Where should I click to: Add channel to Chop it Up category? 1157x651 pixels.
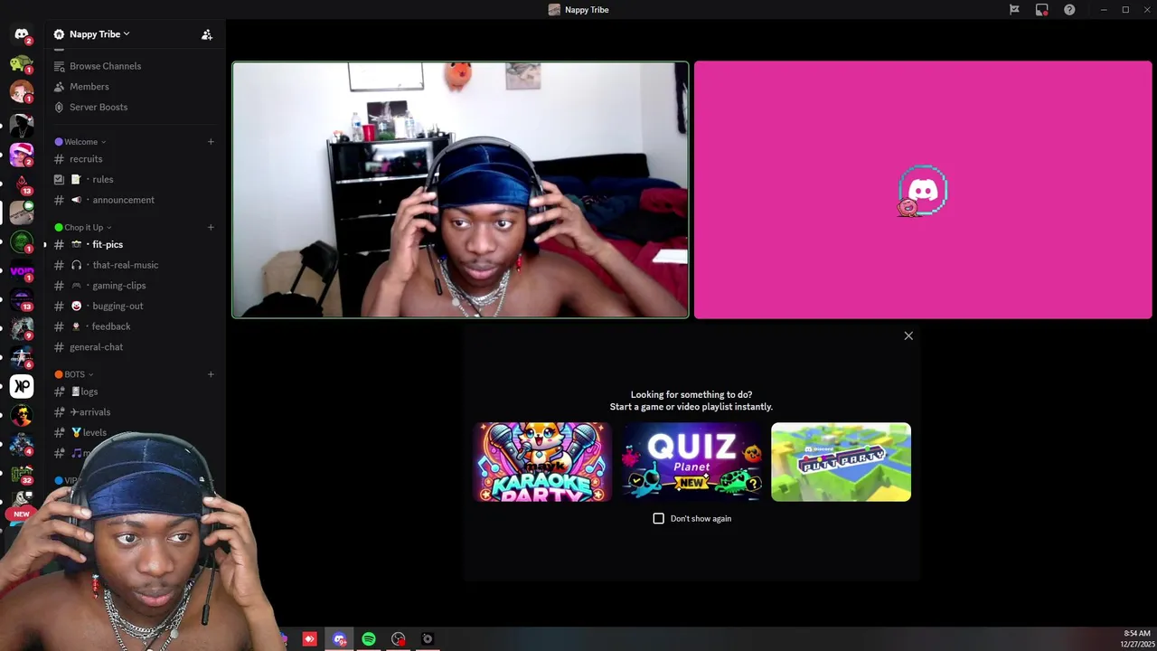click(211, 227)
